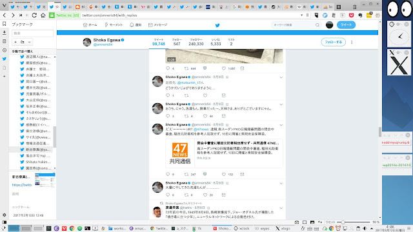The image size is (413, 232).
Task: Open the Vivaldi main menu icon
Action: pyautogui.click(x=5, y=6)
